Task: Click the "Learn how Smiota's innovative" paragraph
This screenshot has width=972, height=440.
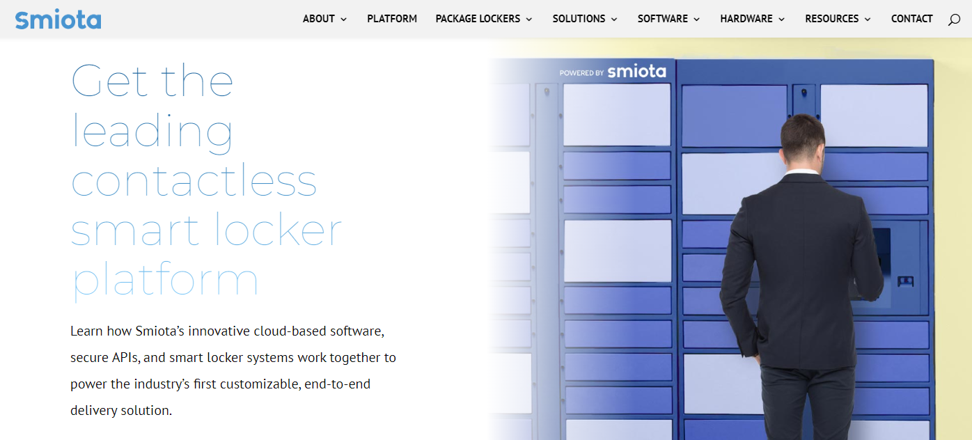Action: pyautogui.click(x=233, y=370)
